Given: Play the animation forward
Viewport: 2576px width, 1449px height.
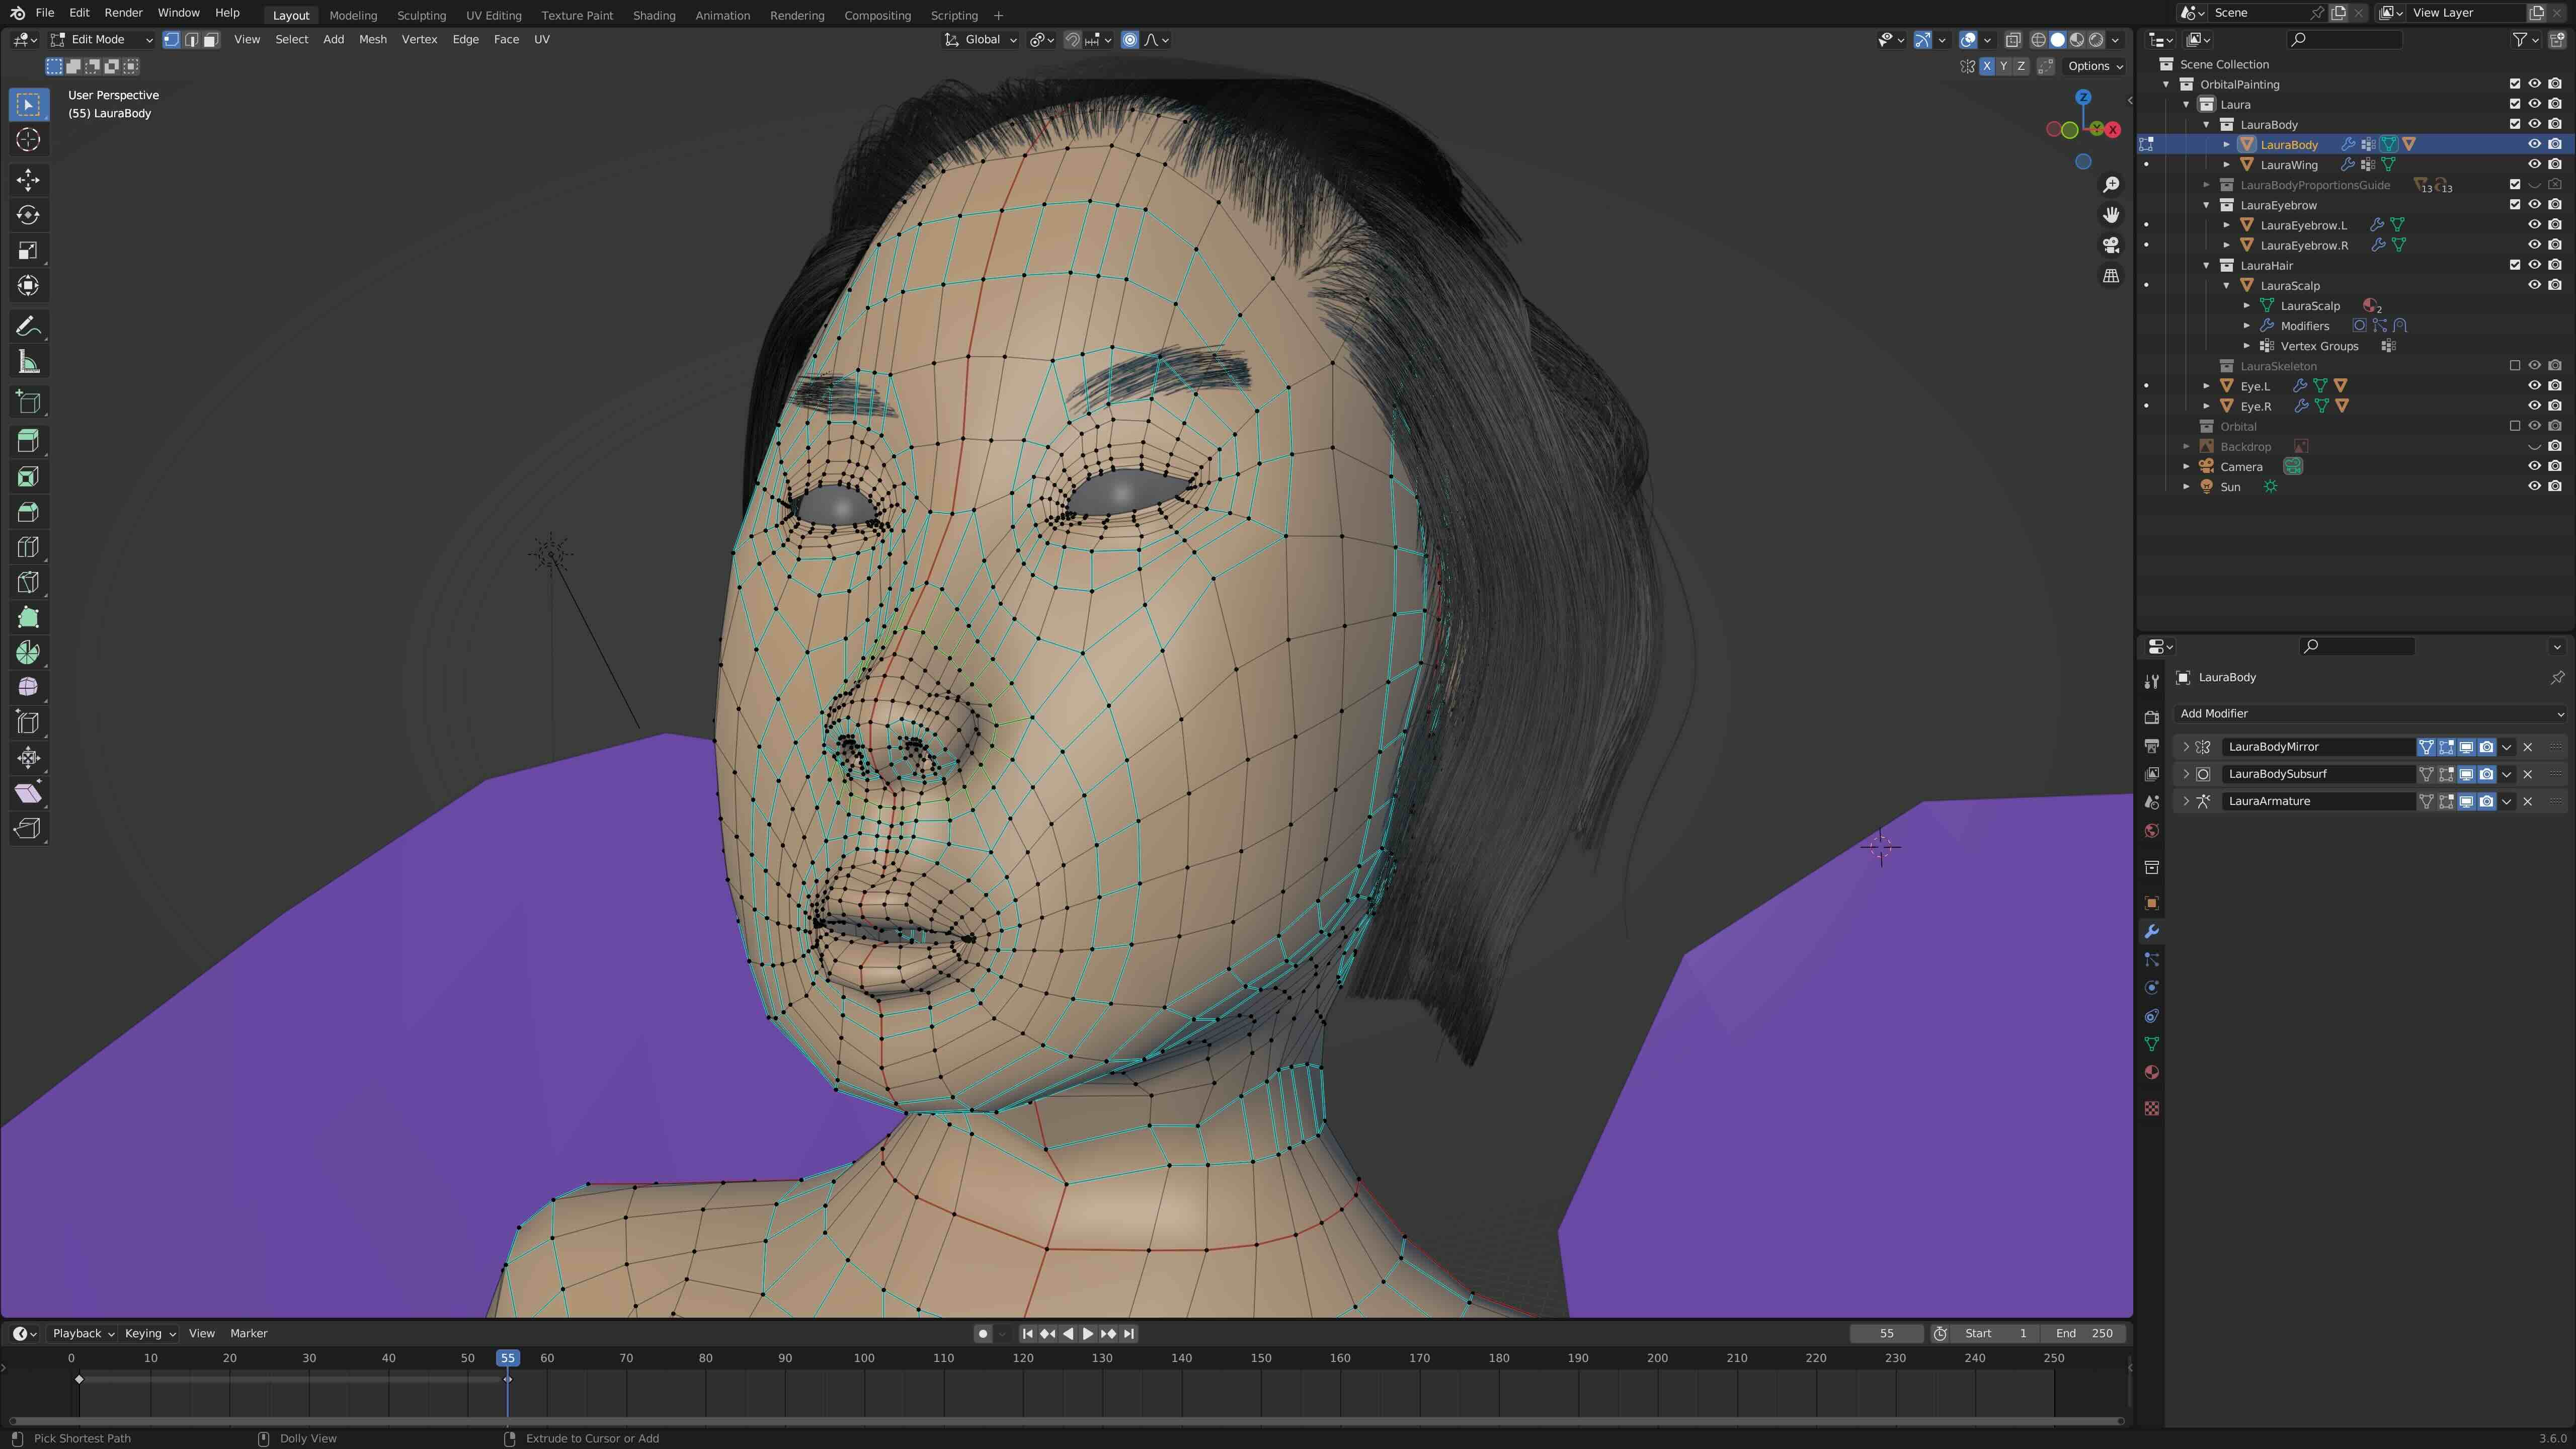Looking at the screenshot, I should [1088, 1333].
